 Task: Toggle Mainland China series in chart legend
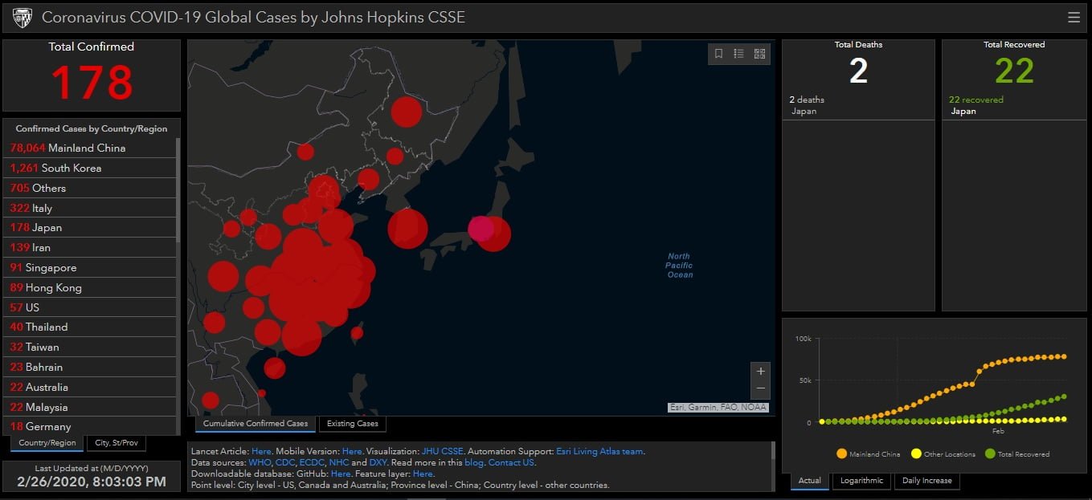(868, 454)
